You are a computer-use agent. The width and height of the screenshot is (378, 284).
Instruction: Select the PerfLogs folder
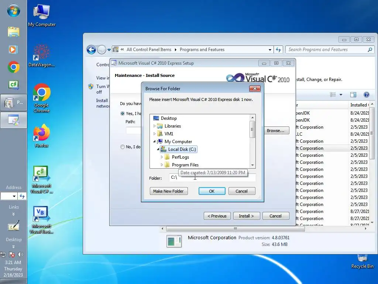pyautogui.click(x=180, y=157)
